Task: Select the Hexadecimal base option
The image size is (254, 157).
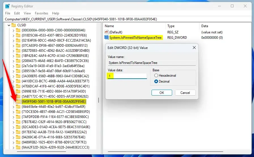Action: [x=156, y=76]
